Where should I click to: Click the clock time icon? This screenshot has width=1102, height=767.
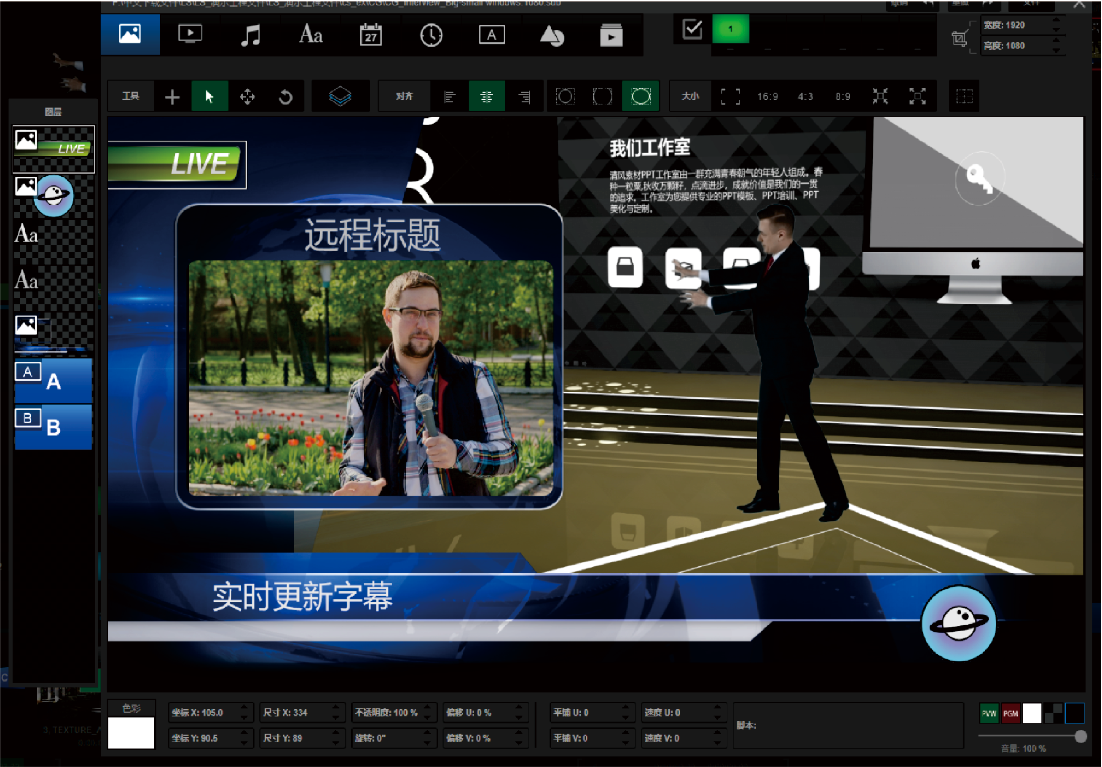coord(431,35)
